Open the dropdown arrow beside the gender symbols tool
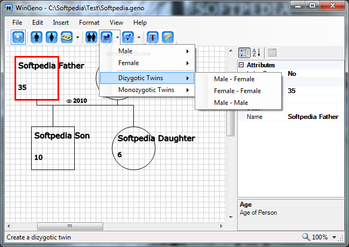This screenshot has height=247, width=349. point(139,37)
